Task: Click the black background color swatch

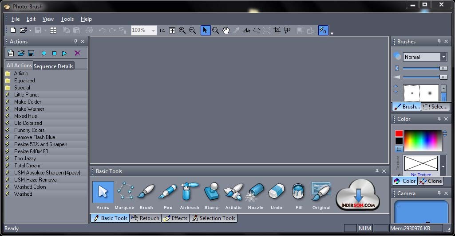Action: click(x=399, y=141)
